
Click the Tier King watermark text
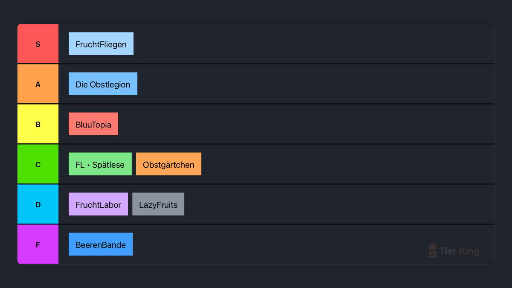click(x=459, y=251)
